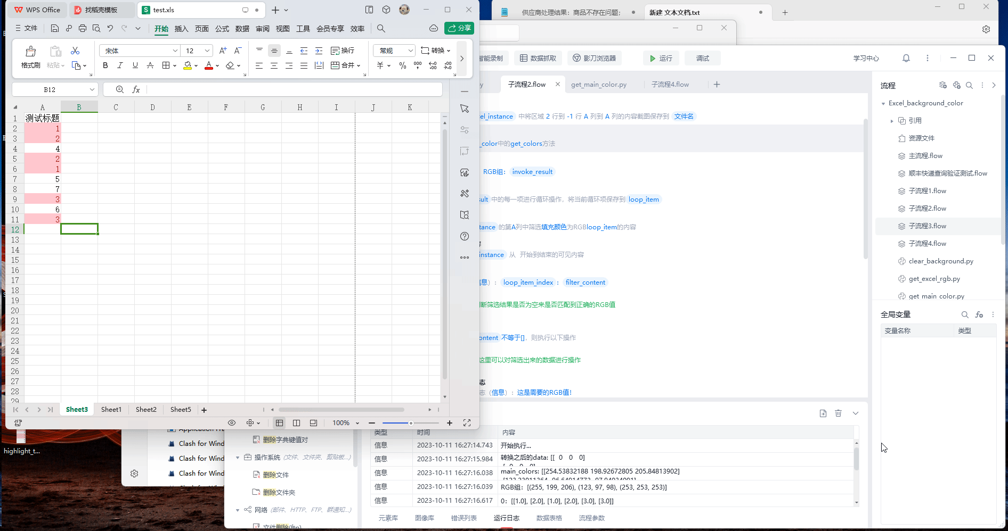
Task: Click the 运行 (Run) button
Action: 661,58
